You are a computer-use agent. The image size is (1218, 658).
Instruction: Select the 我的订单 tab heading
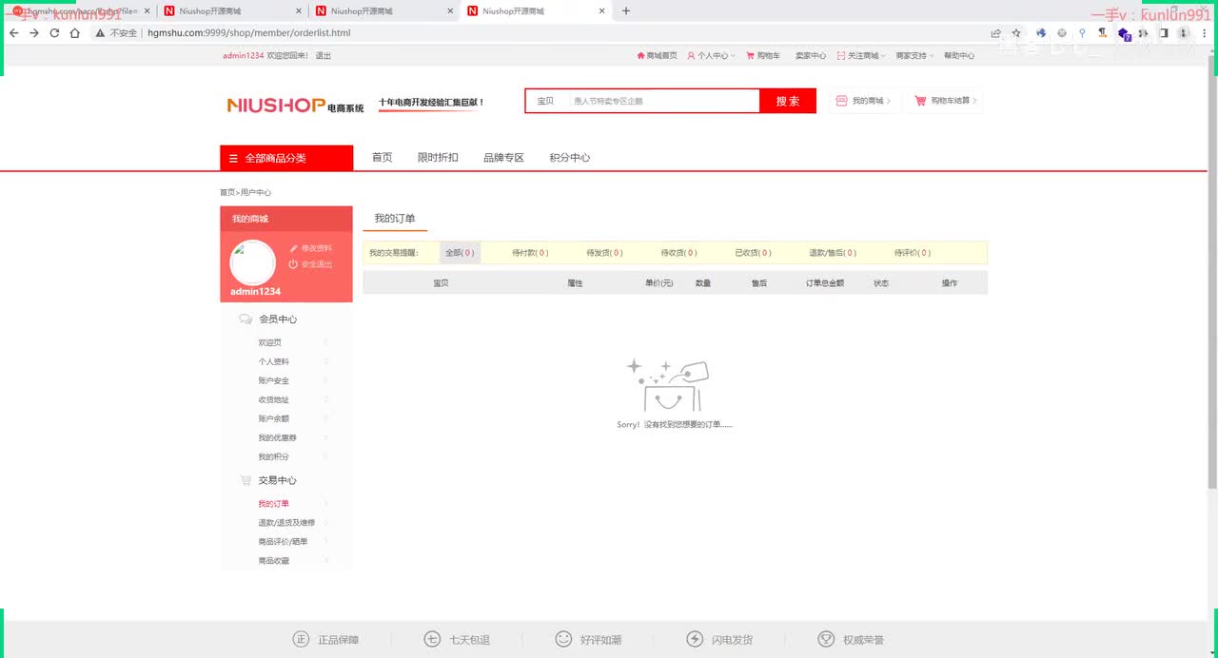coord(395,219)
